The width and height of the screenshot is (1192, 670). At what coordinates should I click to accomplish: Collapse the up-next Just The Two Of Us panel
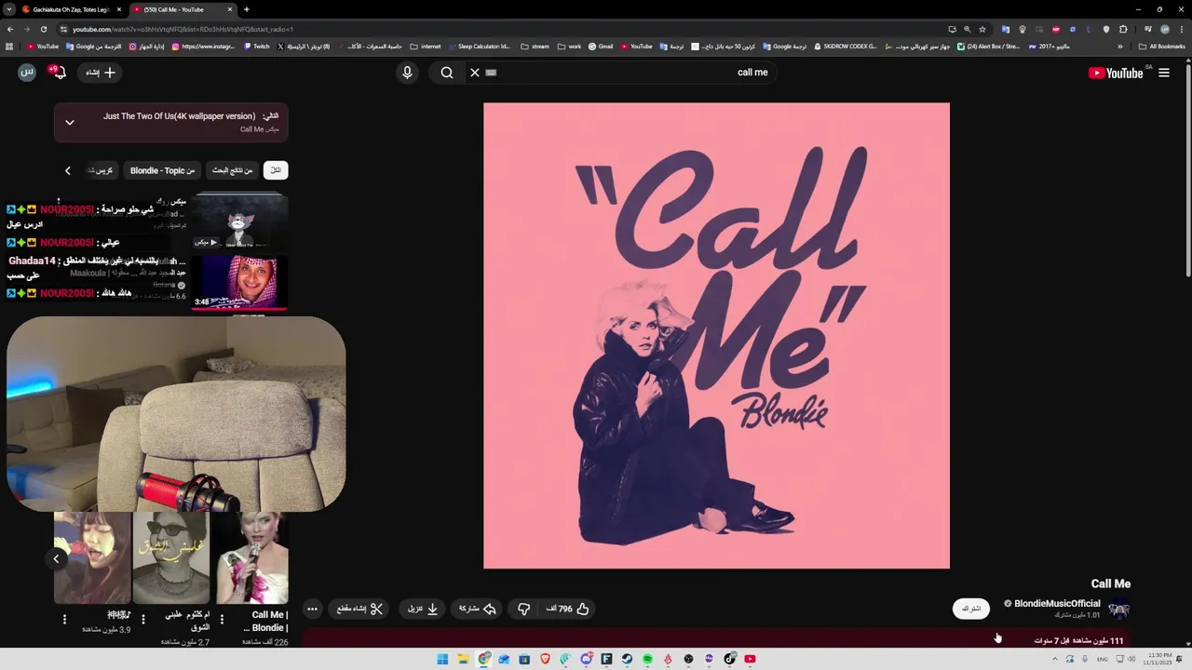(x=70, y=122)
